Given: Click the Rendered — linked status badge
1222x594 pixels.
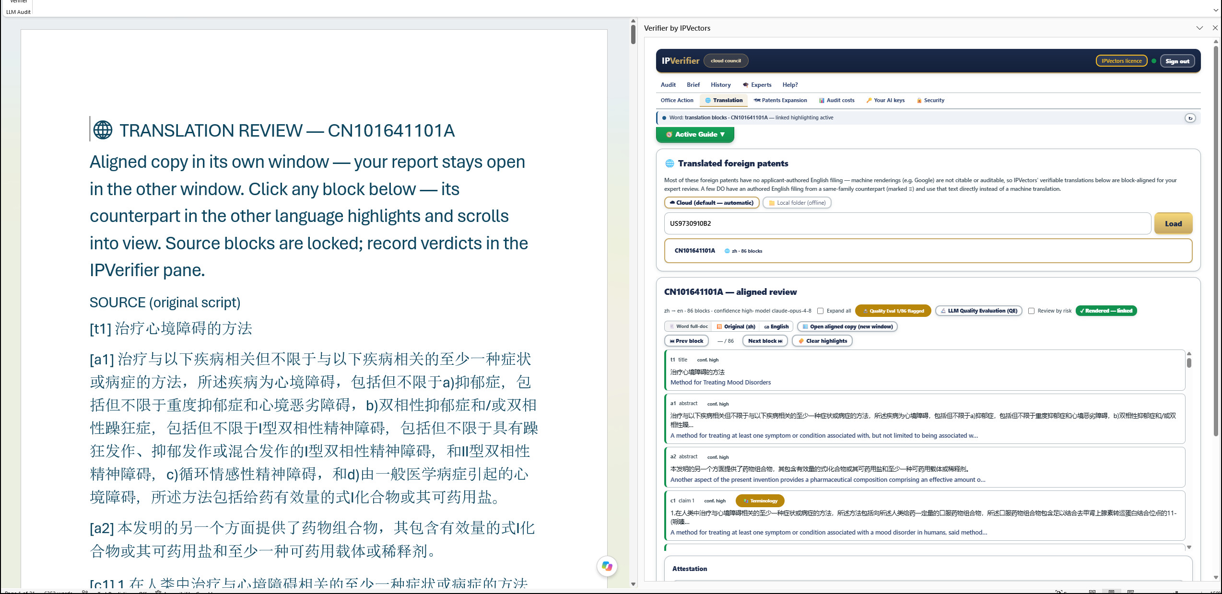Looking at the screenshot, I should tap(1106, 311).
